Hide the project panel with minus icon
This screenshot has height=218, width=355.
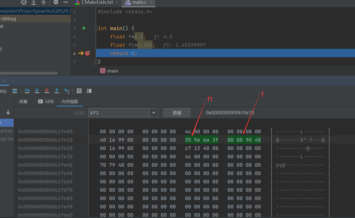66,2
